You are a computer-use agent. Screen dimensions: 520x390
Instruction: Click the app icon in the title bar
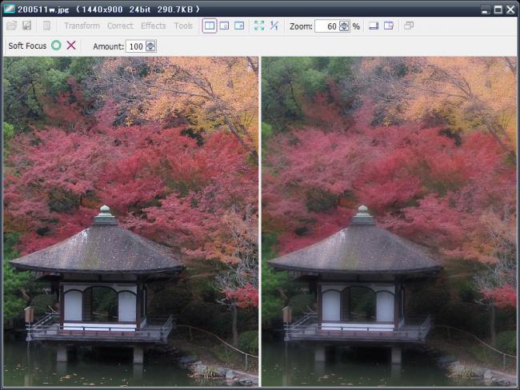point(9,9)
